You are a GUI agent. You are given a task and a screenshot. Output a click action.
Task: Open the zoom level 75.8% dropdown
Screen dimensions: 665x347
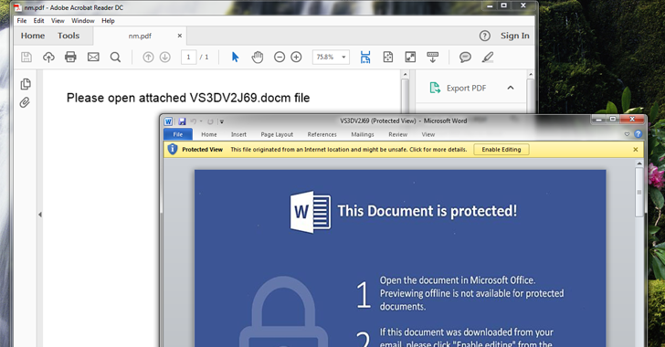coord(343,57)
